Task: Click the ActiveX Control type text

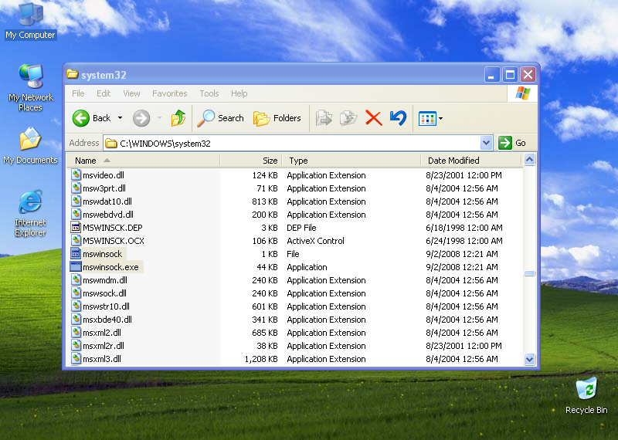Action: pos(315,241)
